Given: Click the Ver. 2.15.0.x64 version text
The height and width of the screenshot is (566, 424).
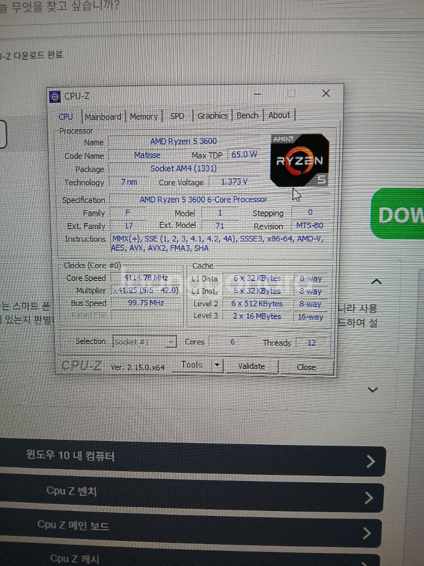Looking at the screenshot, I should coord(138,367).
